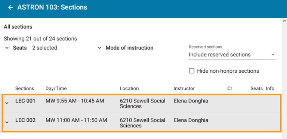Screen dimensions: 287x139
Task: Click the Location column header
Action: [x=129, y=88]
